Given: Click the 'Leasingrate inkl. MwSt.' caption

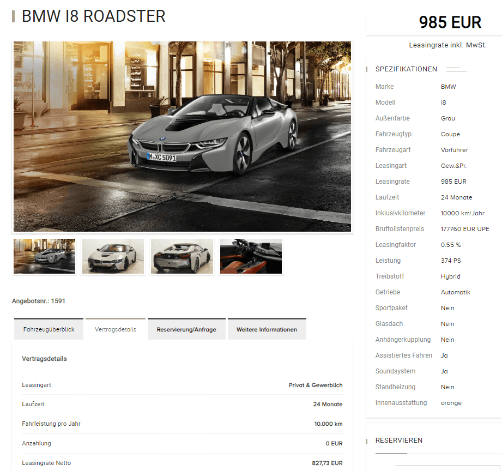Looking at the screenshot, I should tap(447, 45).
